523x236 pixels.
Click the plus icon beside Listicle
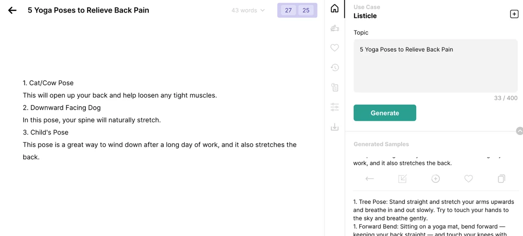coord(514,14)
